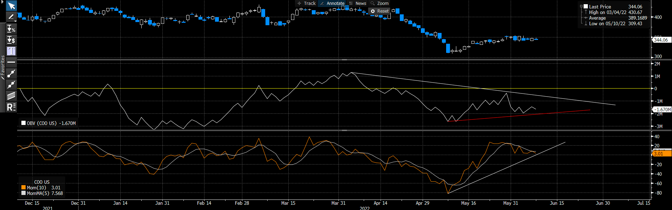Click the MomMA(5) gray legend swatch
The width and height of the screenshot is (672, 210).
pyautogui.click(x=23, y=193)
